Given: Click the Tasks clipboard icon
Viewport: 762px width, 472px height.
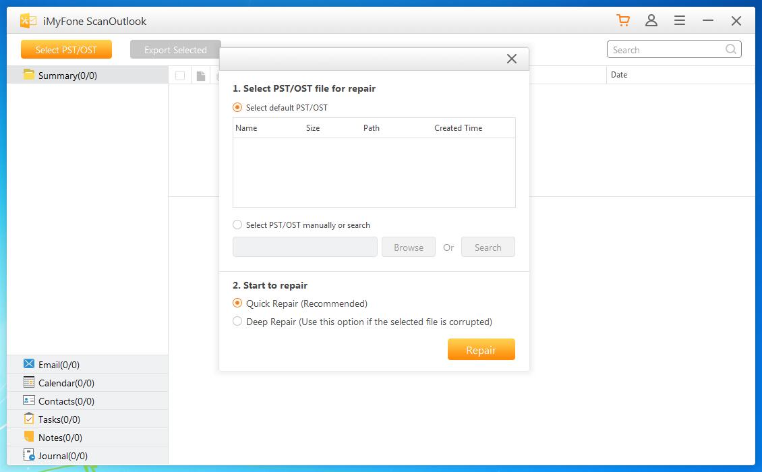Looking at the screenshot, I should pyautogui.click(x=29, y=418).
